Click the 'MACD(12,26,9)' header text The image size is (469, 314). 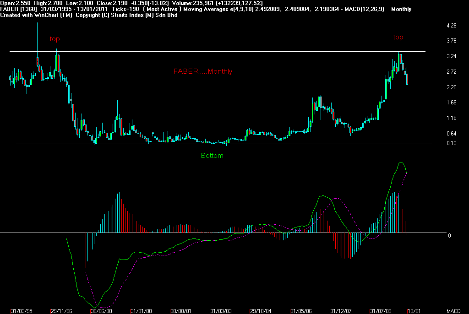(x=364, y=9)
